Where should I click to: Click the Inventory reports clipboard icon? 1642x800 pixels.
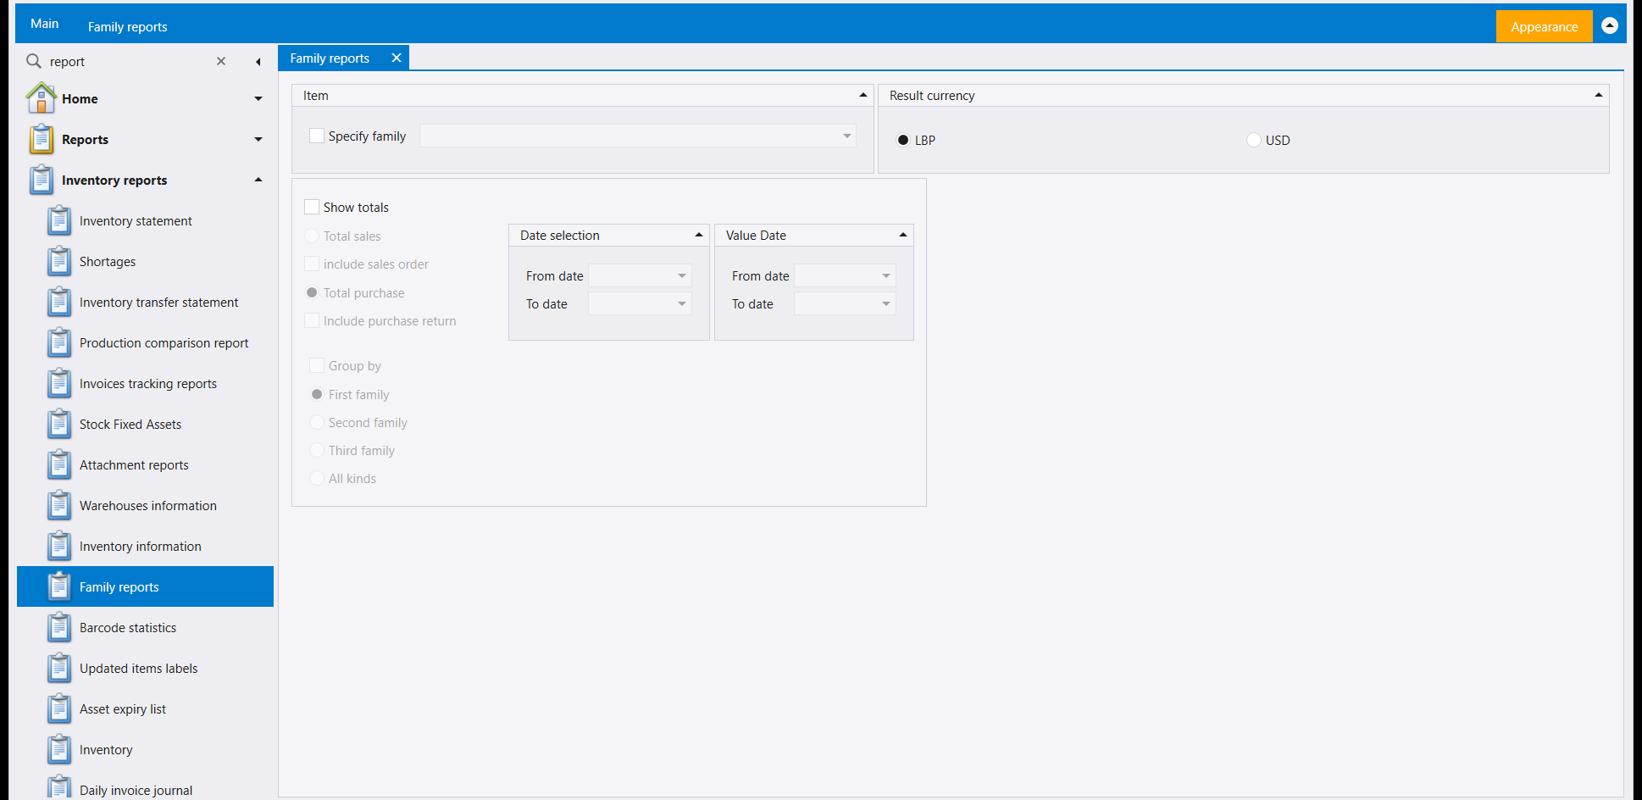pos(41,180)
